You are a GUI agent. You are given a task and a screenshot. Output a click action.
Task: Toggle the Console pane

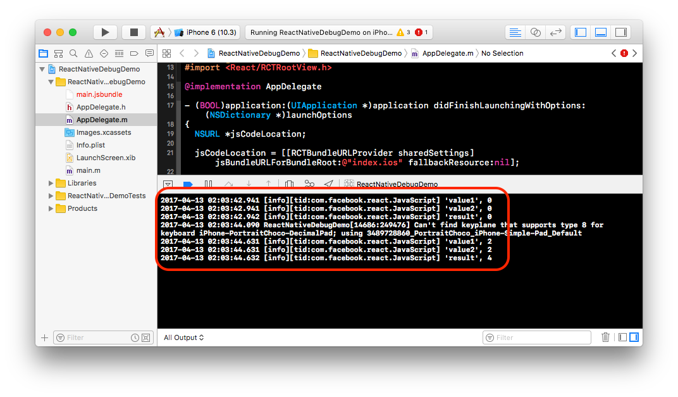634,337
